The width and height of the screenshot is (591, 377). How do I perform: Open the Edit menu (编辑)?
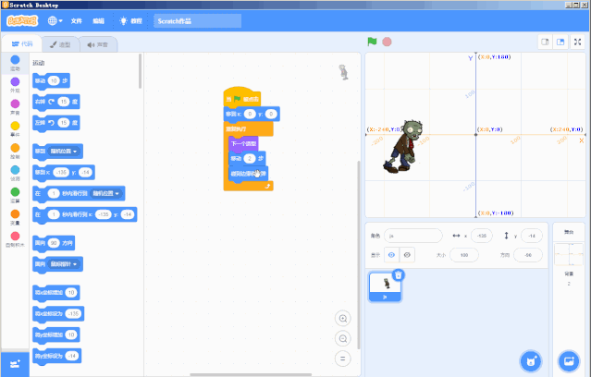[x=98, y=21]
